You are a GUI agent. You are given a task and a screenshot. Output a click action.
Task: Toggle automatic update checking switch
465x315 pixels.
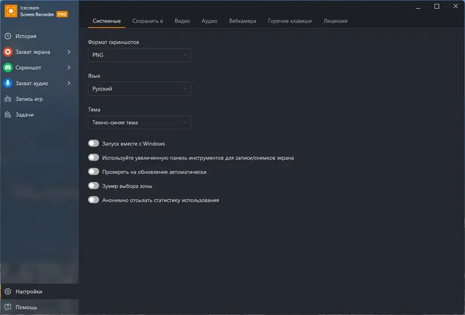[x=94, y=172]
